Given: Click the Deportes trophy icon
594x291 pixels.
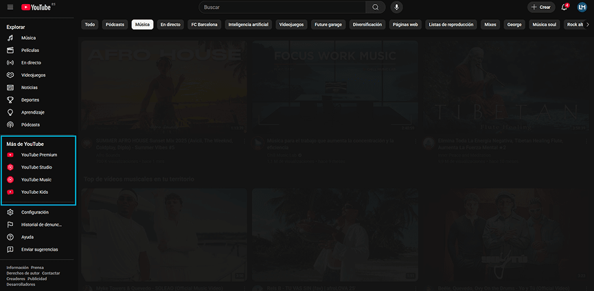Looking at the screenshot, I should pos(10,100).
